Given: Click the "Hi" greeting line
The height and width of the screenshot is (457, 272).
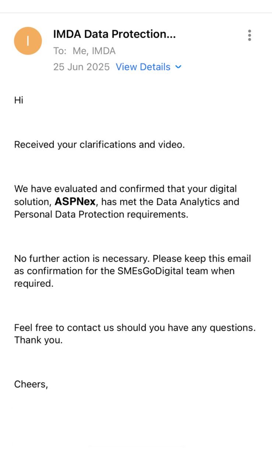Looking at the screenshot, I should coord(19,100).
